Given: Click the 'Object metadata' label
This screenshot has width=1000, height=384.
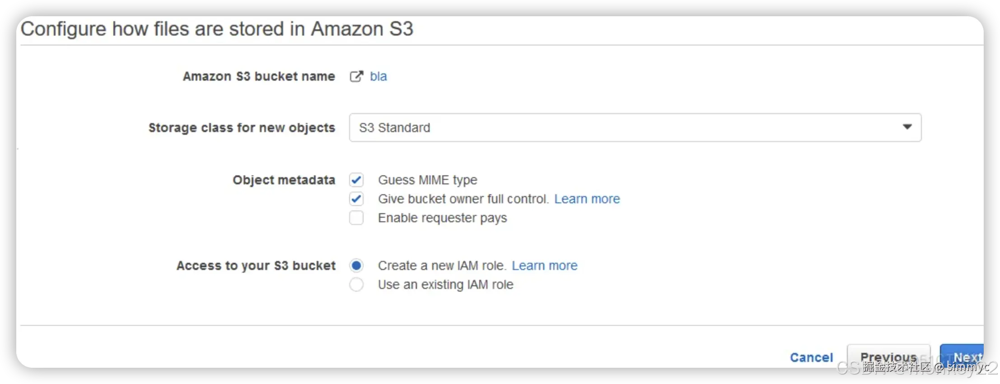Looking at the screenshot, I should 284,180.
